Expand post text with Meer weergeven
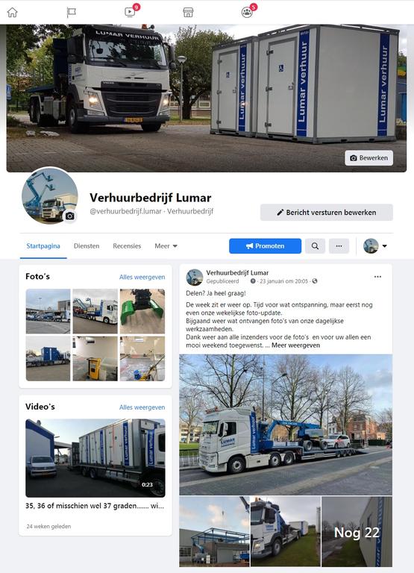414x573 pixels. (295, 345)
